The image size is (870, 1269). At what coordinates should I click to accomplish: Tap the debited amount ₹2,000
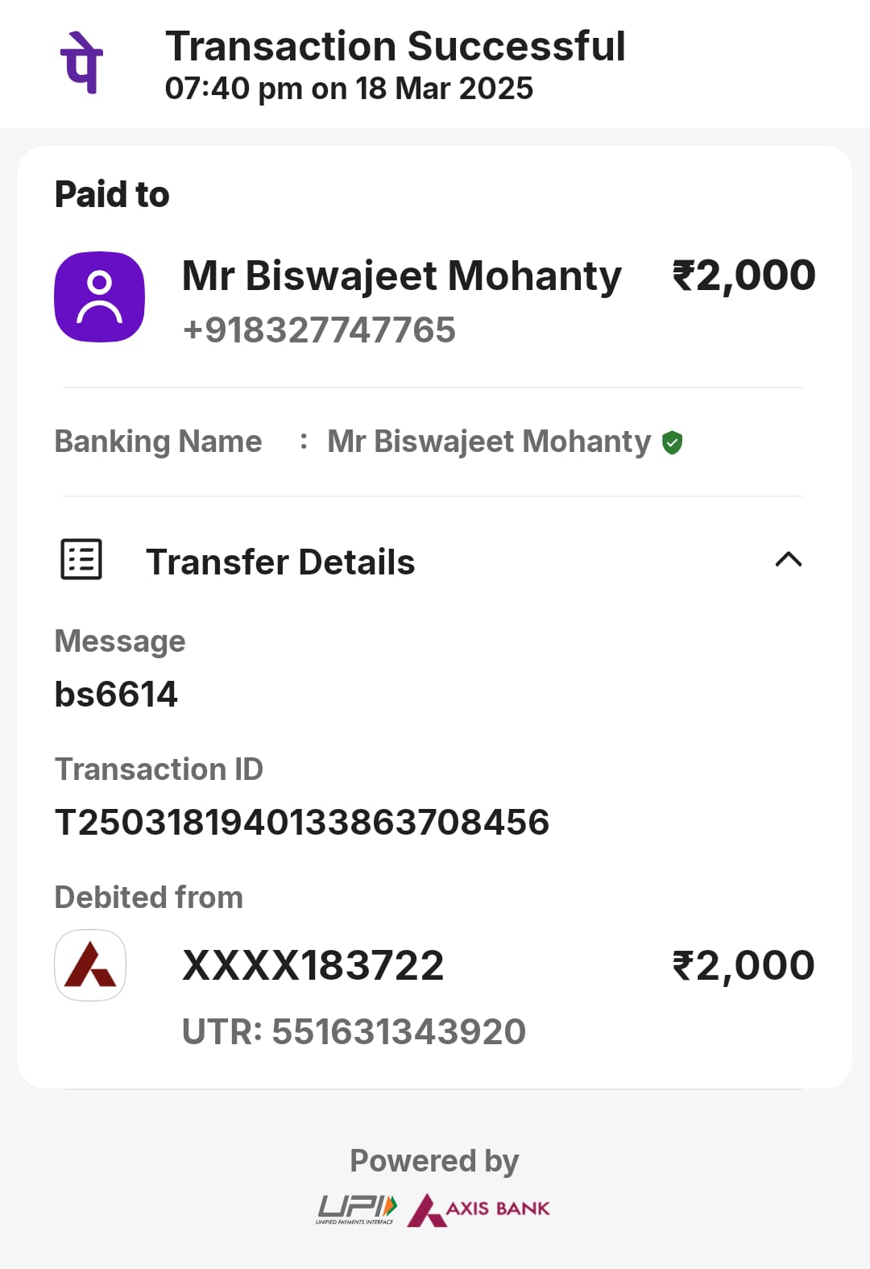pyautogui.click(x=744, y=965)
